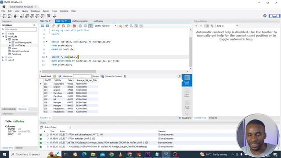
Task: Search table data icon in main toolbar
Action: [x=49, y=16]
